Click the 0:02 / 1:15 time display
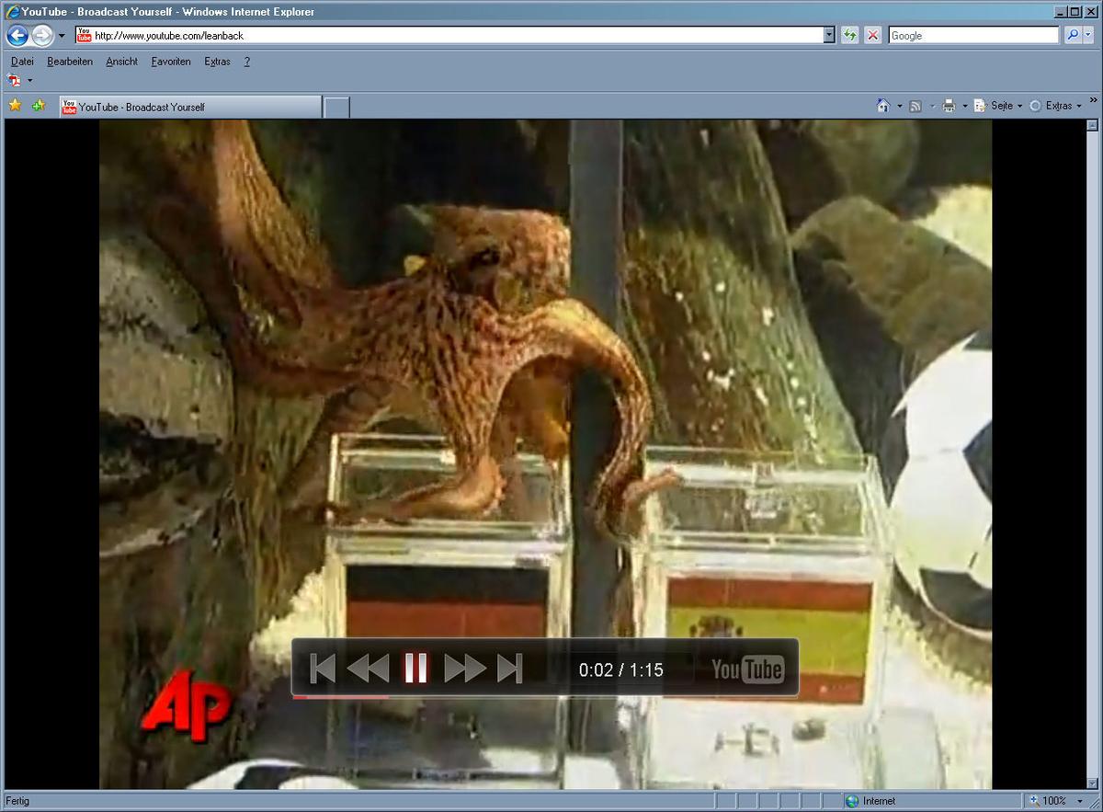The height and width of the screenshot is (812, 1103). [621, 670]
